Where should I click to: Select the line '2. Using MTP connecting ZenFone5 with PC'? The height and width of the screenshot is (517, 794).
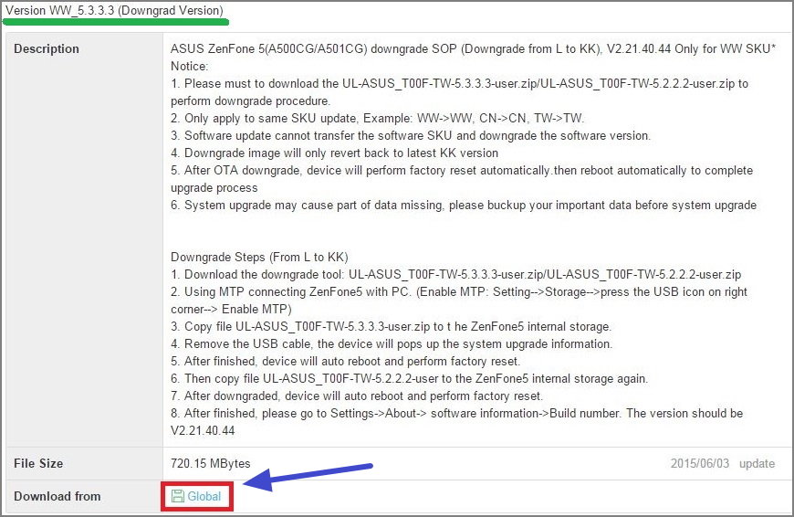[x=459, y=301]
